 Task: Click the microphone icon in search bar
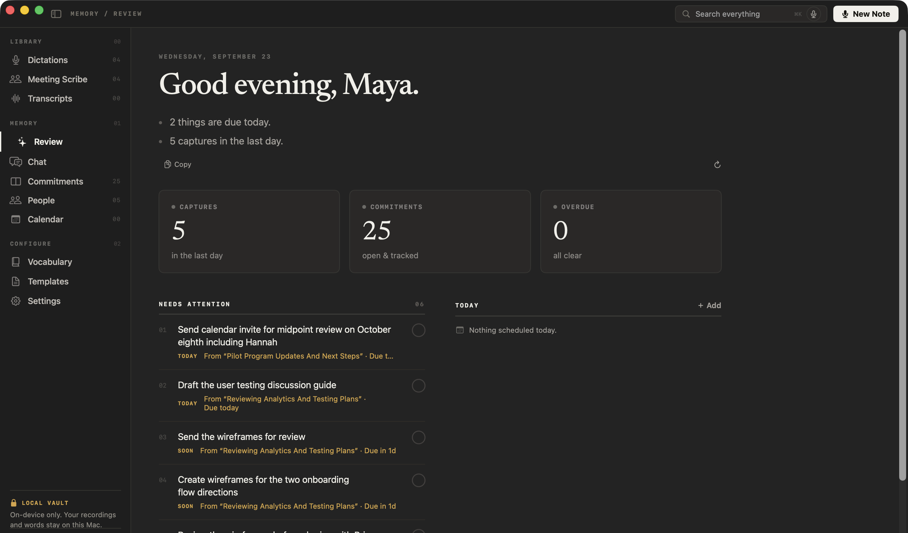[x=813, y=14]
